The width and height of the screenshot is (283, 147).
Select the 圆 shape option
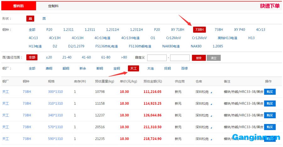[x=44, y=19]
